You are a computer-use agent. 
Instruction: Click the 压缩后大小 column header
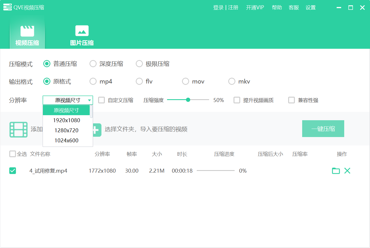pos(270,154)
